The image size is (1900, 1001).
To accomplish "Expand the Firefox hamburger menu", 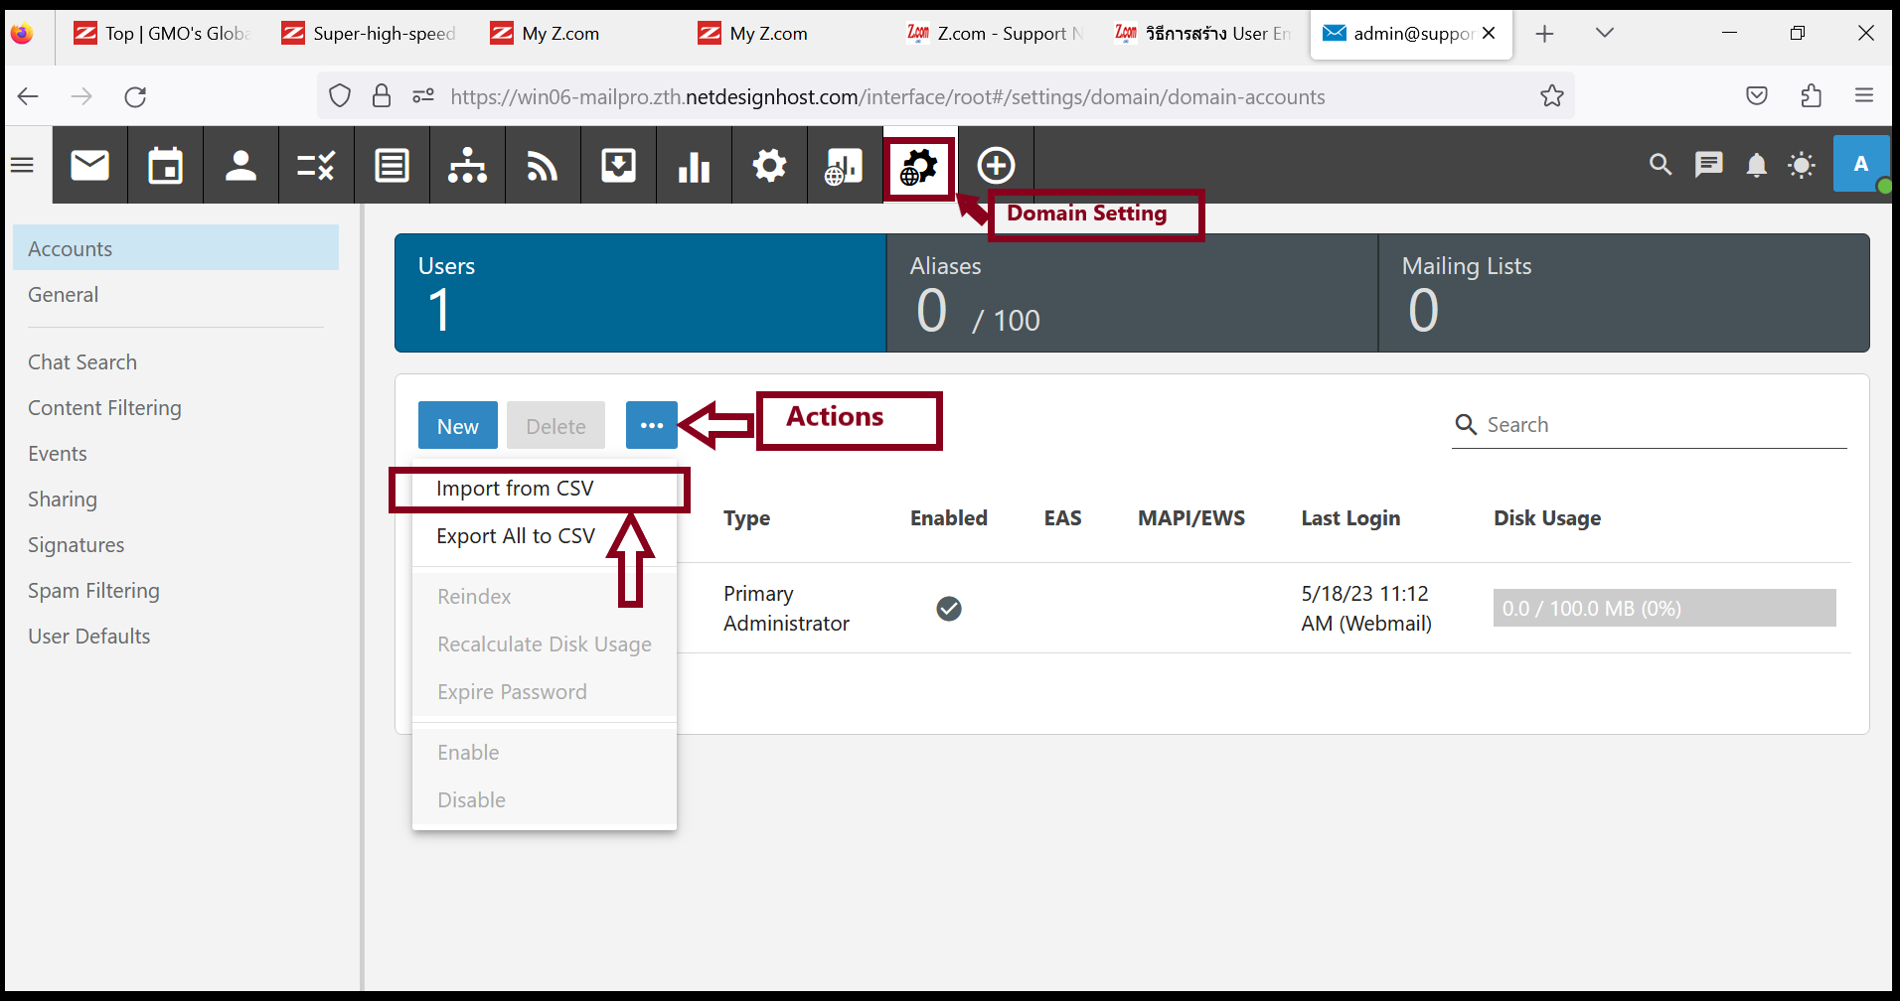I will point(1864,95).
